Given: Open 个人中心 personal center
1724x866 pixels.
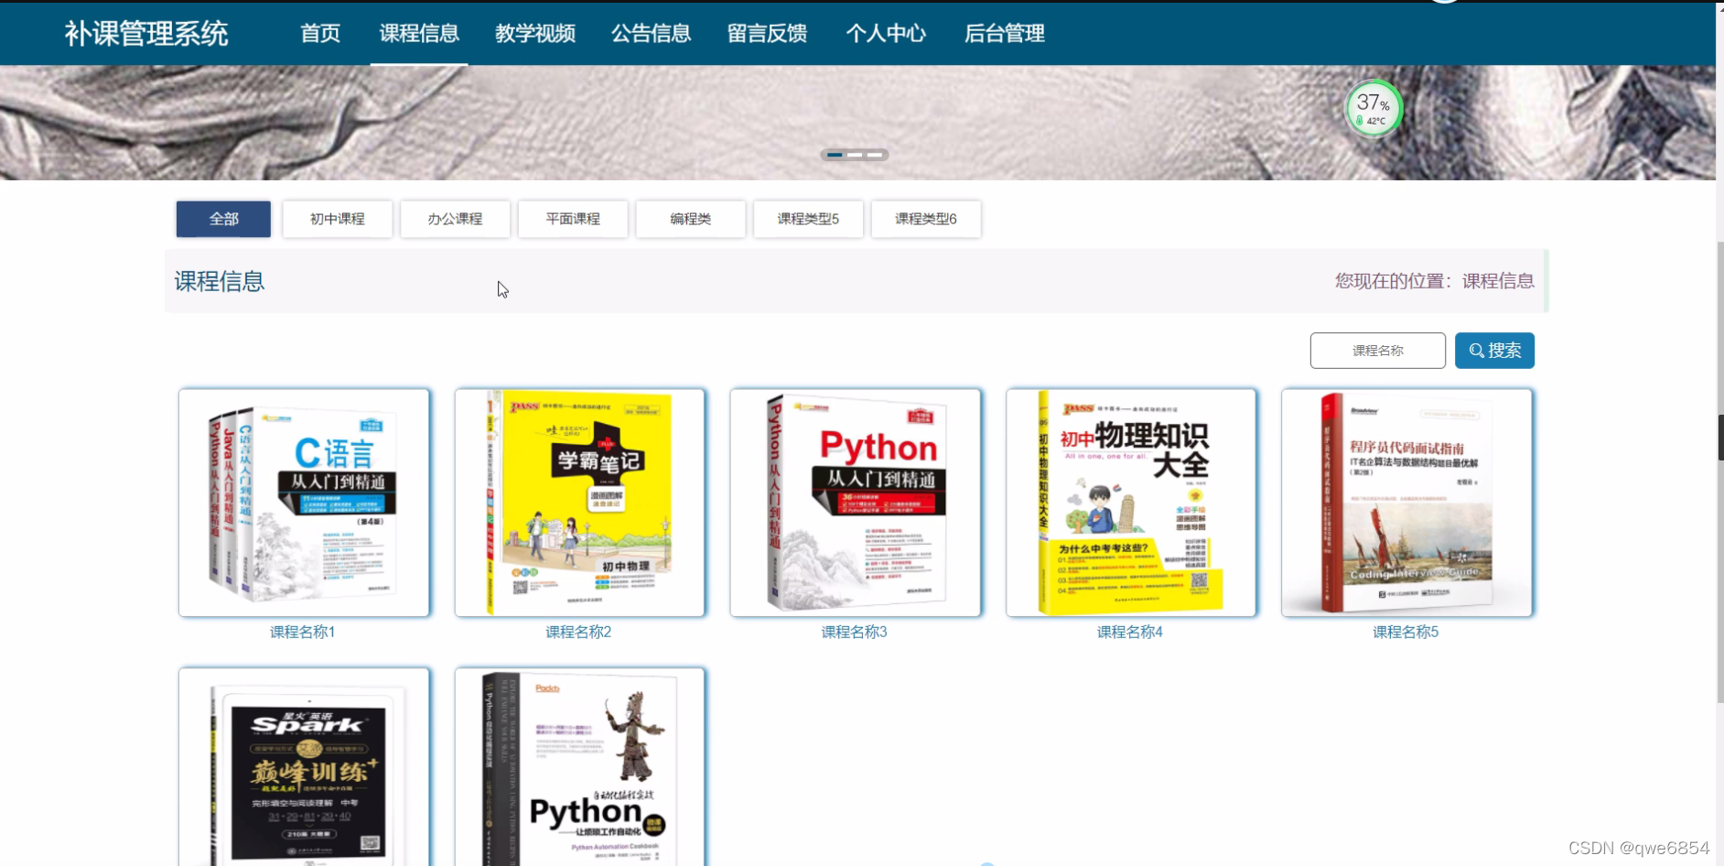Looking at the screenshot, I should pos(886,33).
